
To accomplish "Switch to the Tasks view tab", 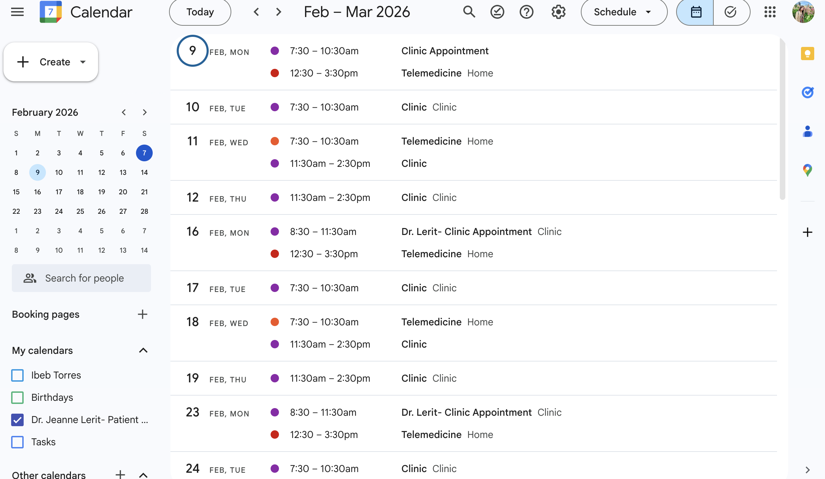I will coord(731,12).
